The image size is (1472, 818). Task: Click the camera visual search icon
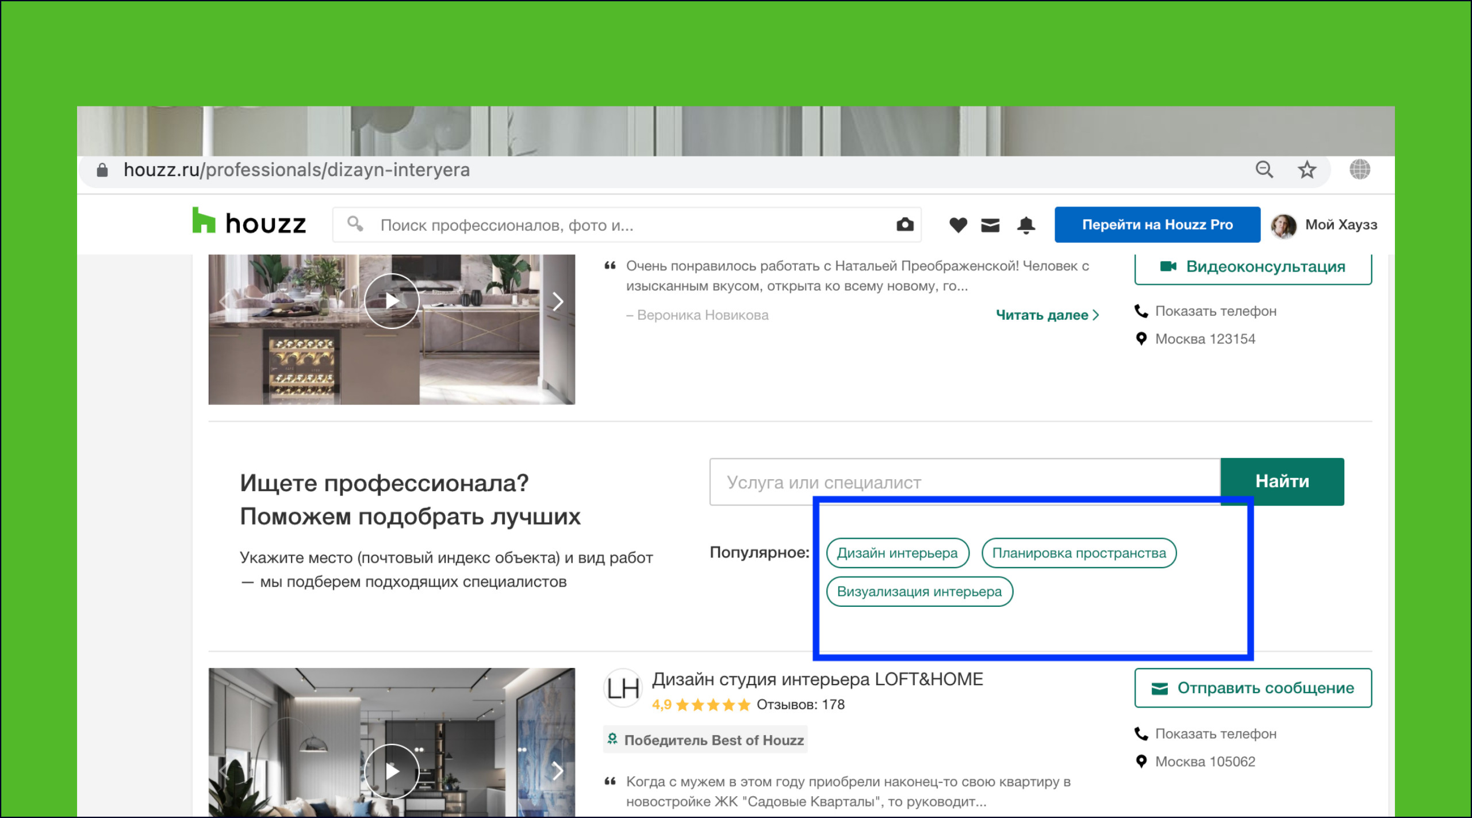(x=904, y=224)
